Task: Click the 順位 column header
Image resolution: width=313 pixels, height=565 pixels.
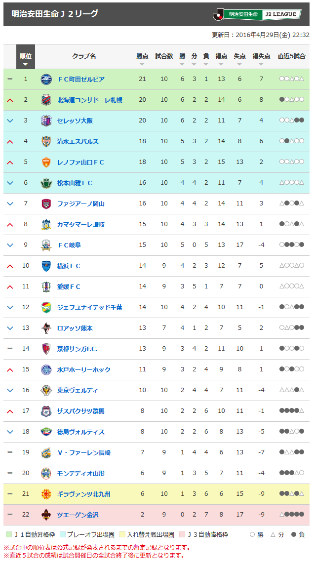Action: click(x=26, y=57)
